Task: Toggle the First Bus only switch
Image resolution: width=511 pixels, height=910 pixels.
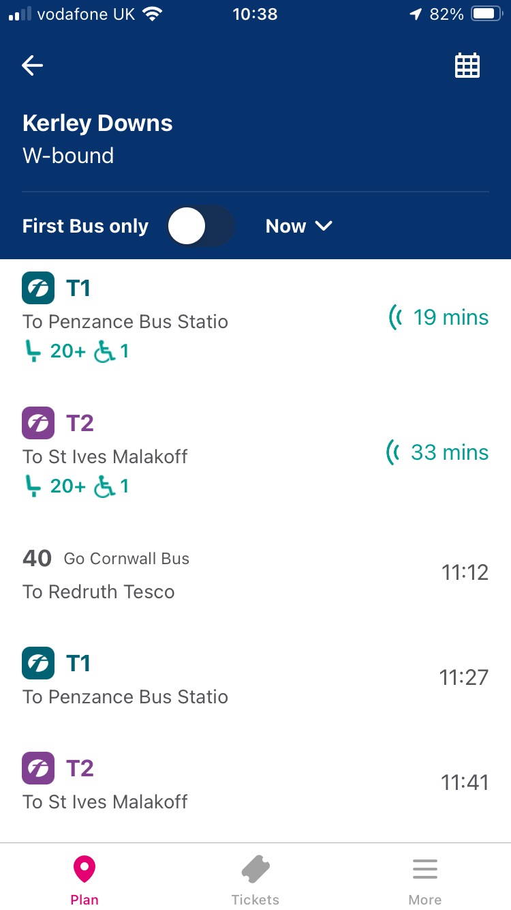Action: [200, 226]
